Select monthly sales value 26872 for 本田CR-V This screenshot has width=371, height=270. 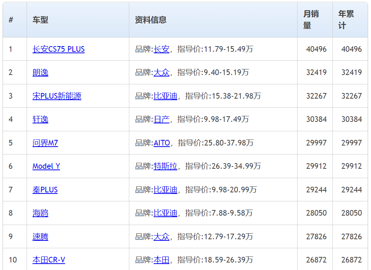pos(316,260)
